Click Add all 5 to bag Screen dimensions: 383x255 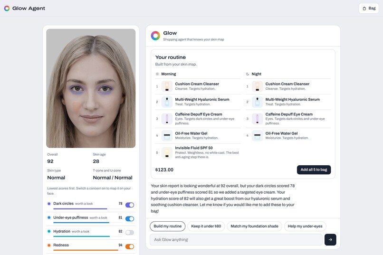pos(314,170)
